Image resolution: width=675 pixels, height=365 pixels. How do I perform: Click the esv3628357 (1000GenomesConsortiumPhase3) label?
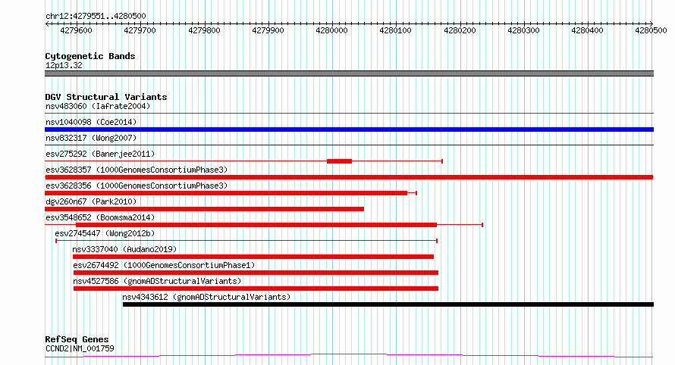pos(137,170)
